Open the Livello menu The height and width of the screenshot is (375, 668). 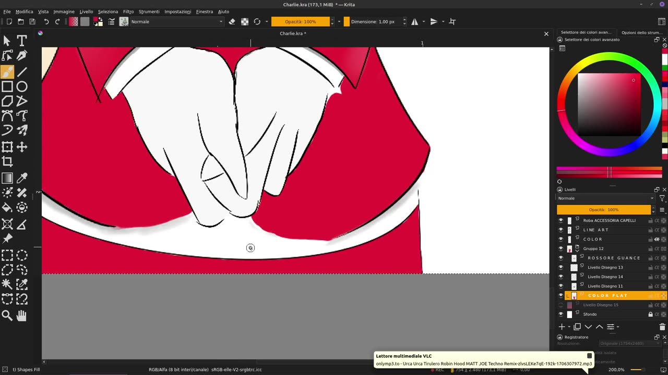86,11
